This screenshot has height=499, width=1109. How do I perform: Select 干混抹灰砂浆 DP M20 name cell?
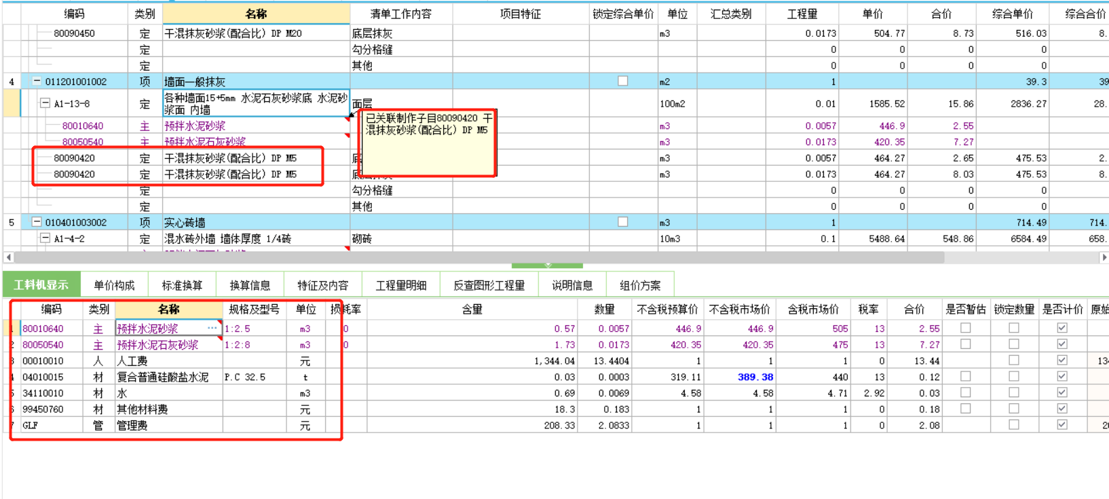(x=256, y=33)
